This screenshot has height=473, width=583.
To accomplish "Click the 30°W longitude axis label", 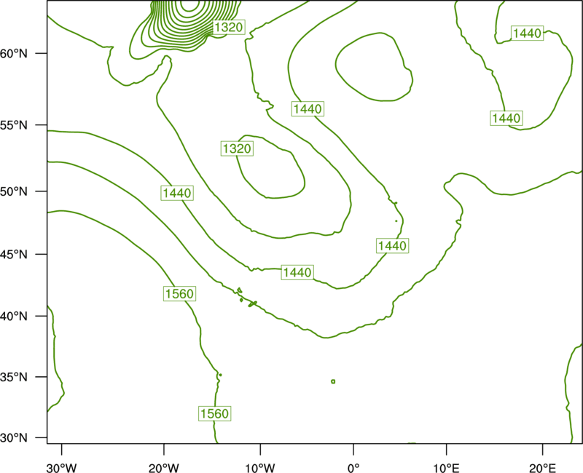I will tap(61, 468).
